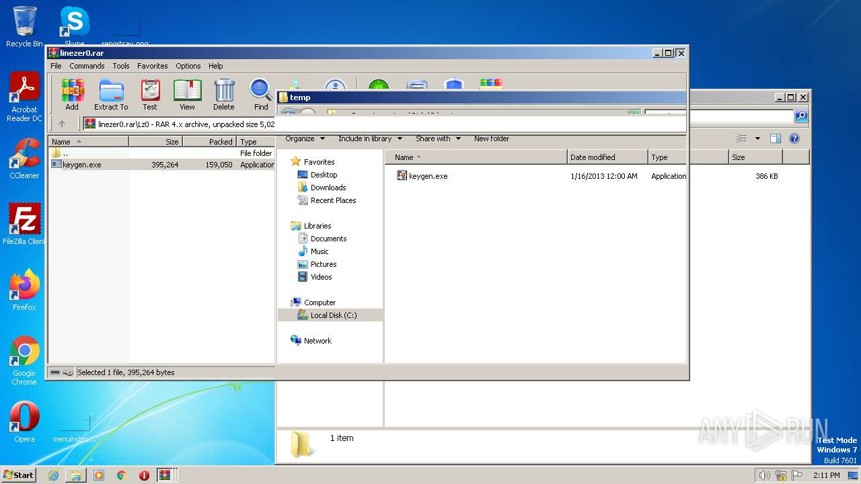This screenshot has height=484, width=861.
Task: Open Desktop in navigation pane
Action: coord(317,175)
